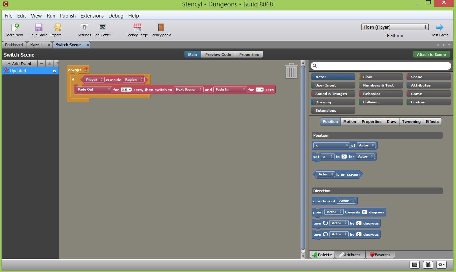Image resolution: width=456 pixels, height=272 pixels.
Task: Open the Publish menu
Action: [68, 16]
